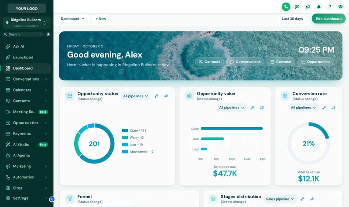Screen dimensions: 349x207
Task: Open the Dashboard dropdown in the top bar
Action: [72, 19]
